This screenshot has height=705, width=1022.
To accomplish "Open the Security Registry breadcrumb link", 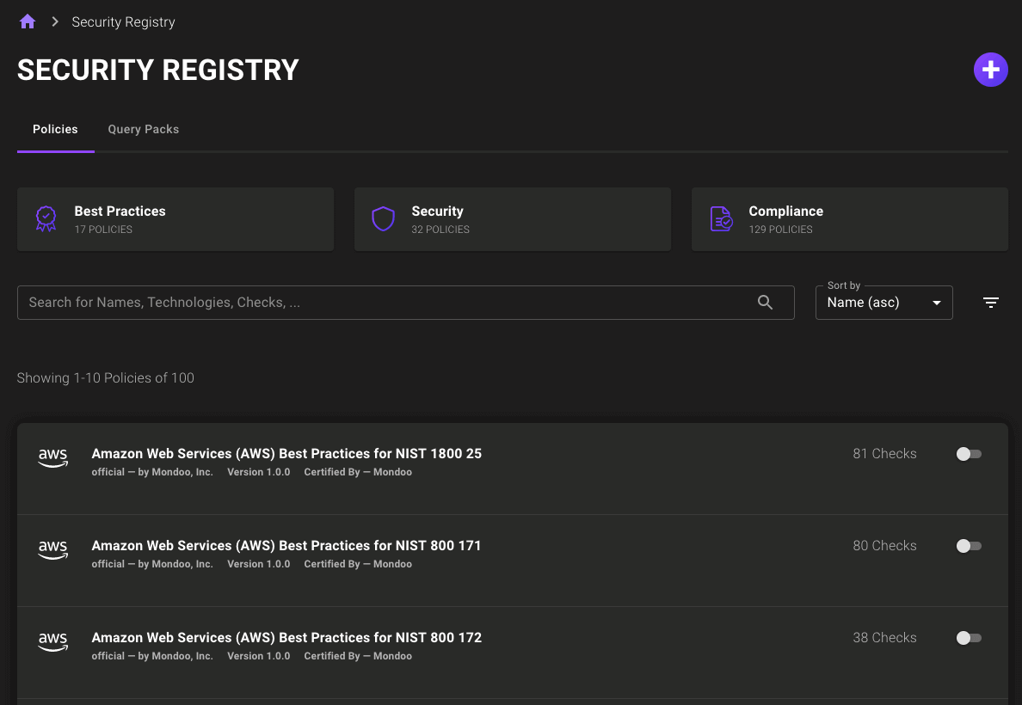I will click(123, 21).
